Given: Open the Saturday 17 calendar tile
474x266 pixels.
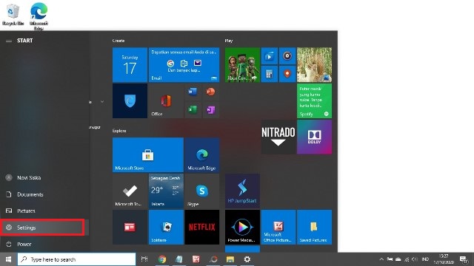Looking at the screenshot, I should (x=130, y=65).
